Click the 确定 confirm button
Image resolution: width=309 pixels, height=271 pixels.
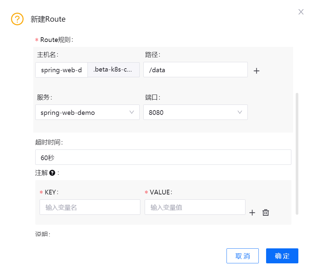[x=282, y=256]
